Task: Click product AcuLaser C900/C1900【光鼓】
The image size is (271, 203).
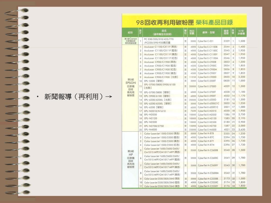Action: pyautogui.click(x=161, y=77)
